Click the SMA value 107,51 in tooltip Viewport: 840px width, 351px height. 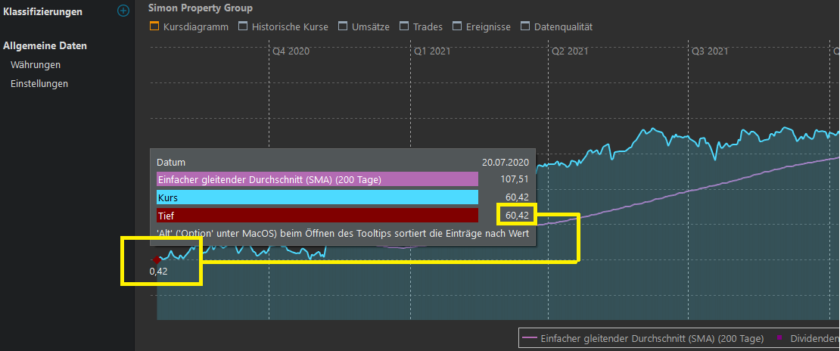(515, 179)
